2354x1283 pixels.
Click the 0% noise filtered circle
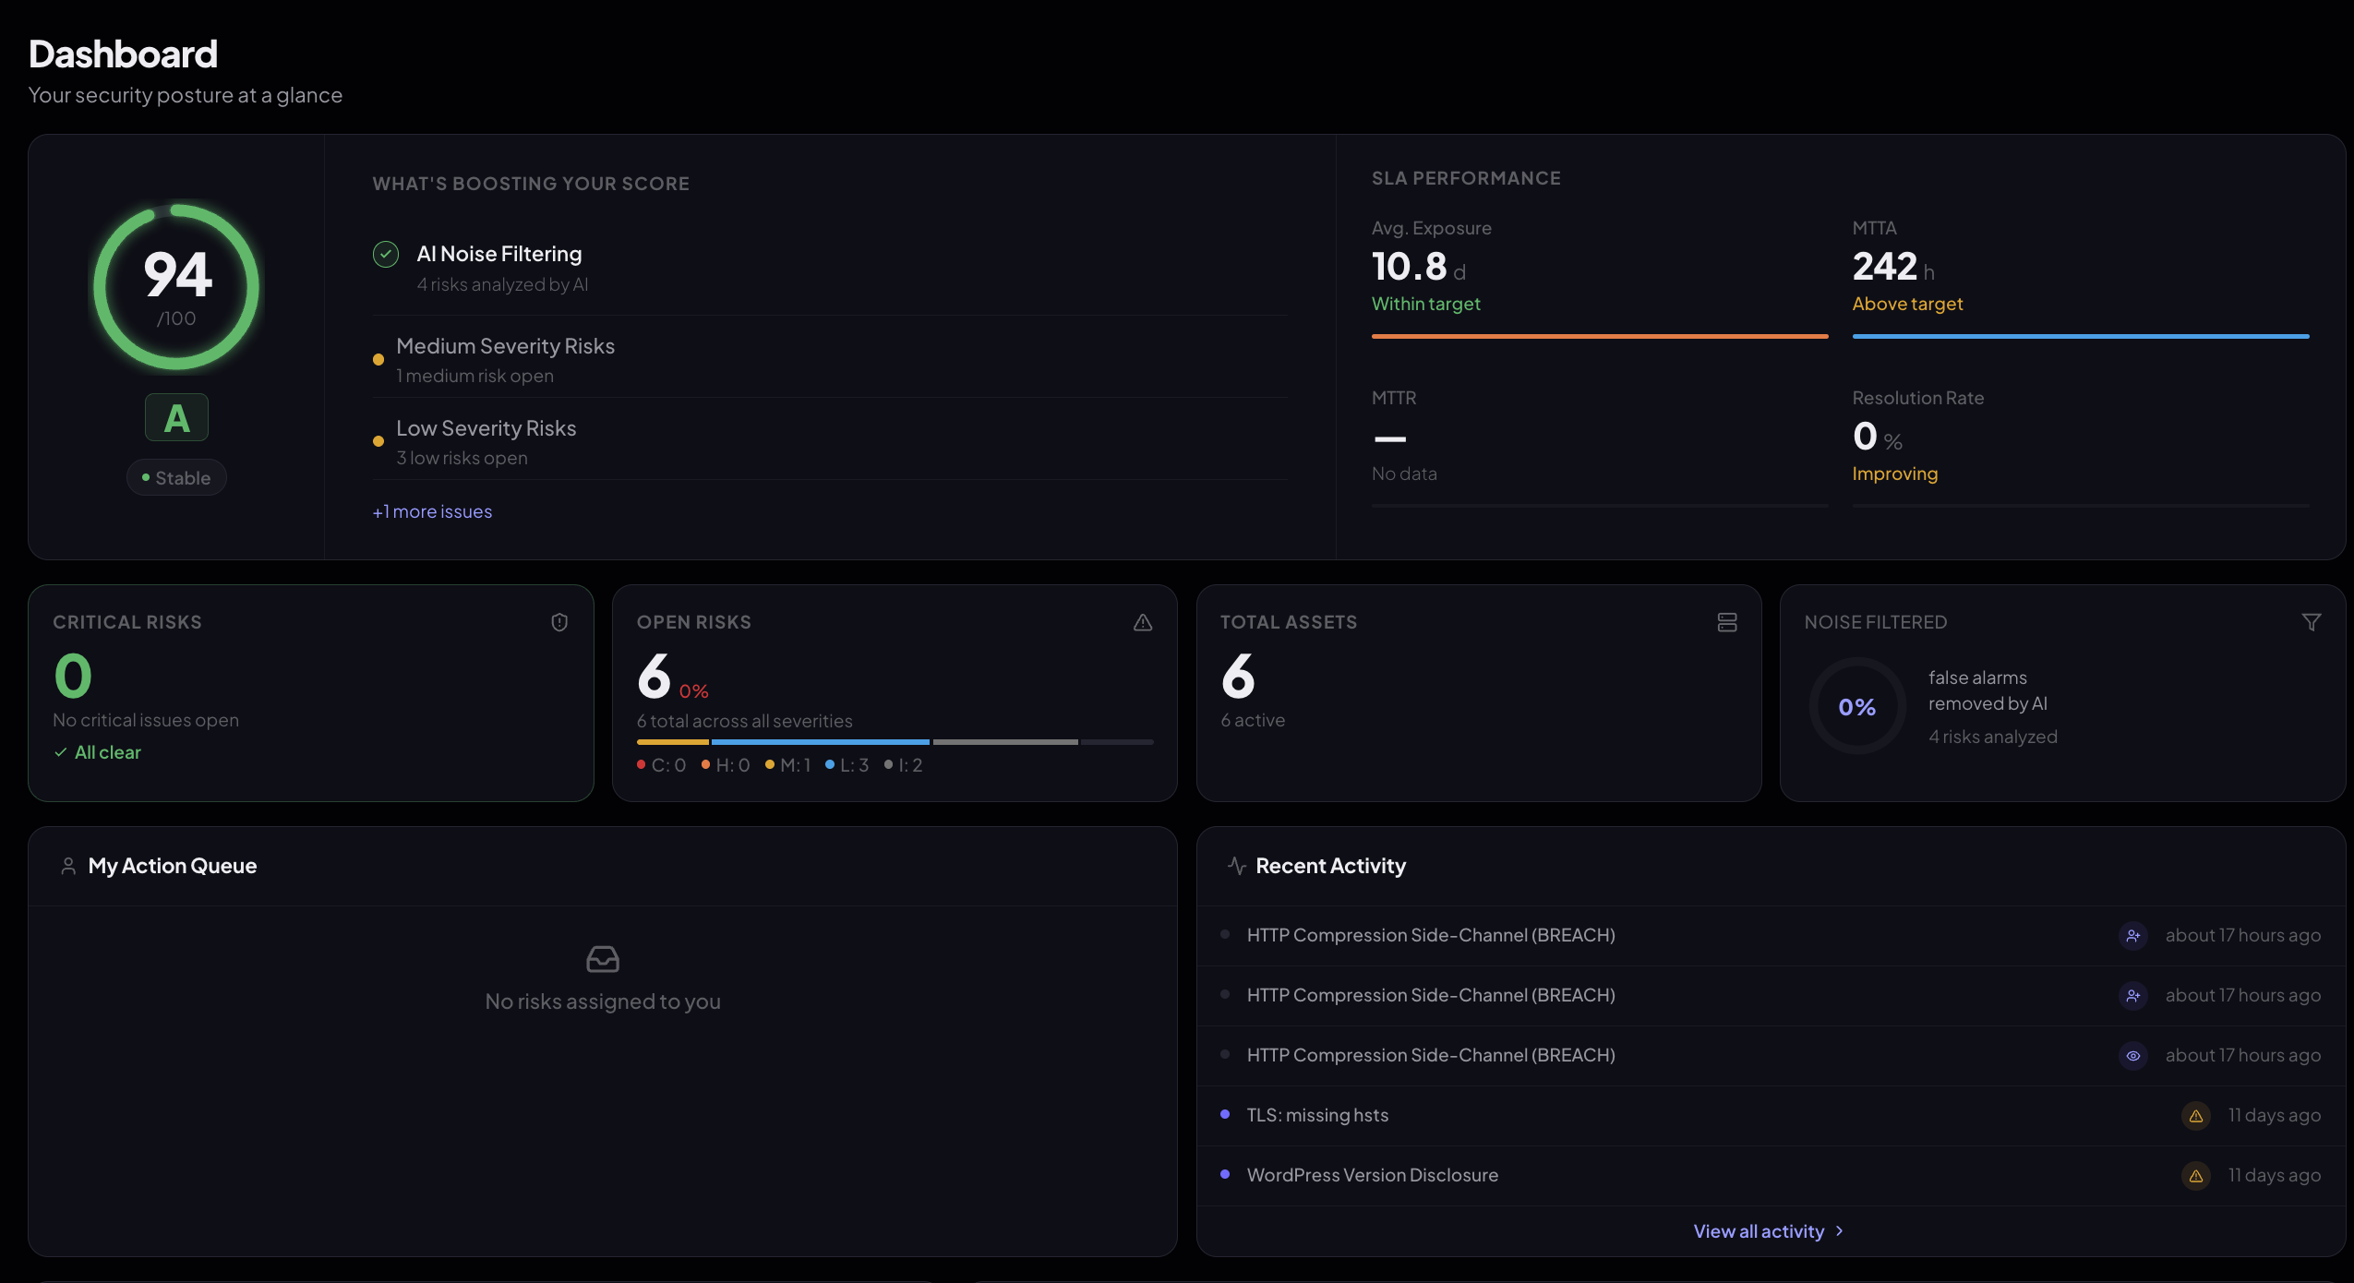tap(1856, 706)
